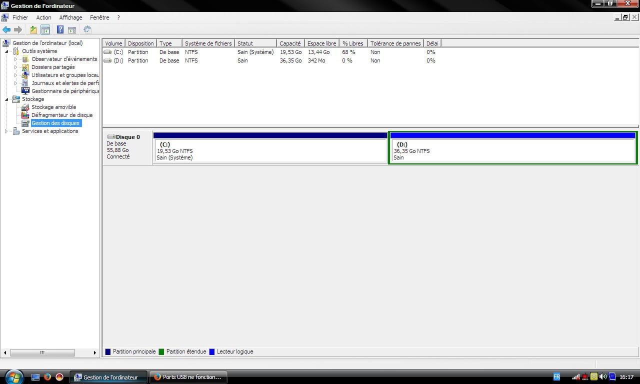Click the gear settings toolbar icon

(87, 30)
